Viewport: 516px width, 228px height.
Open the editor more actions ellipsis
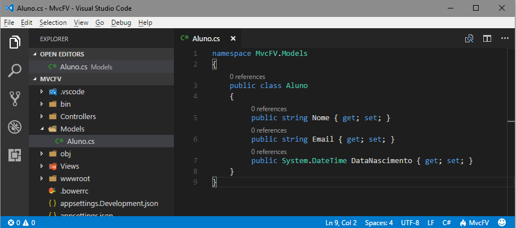click(505, 38)
